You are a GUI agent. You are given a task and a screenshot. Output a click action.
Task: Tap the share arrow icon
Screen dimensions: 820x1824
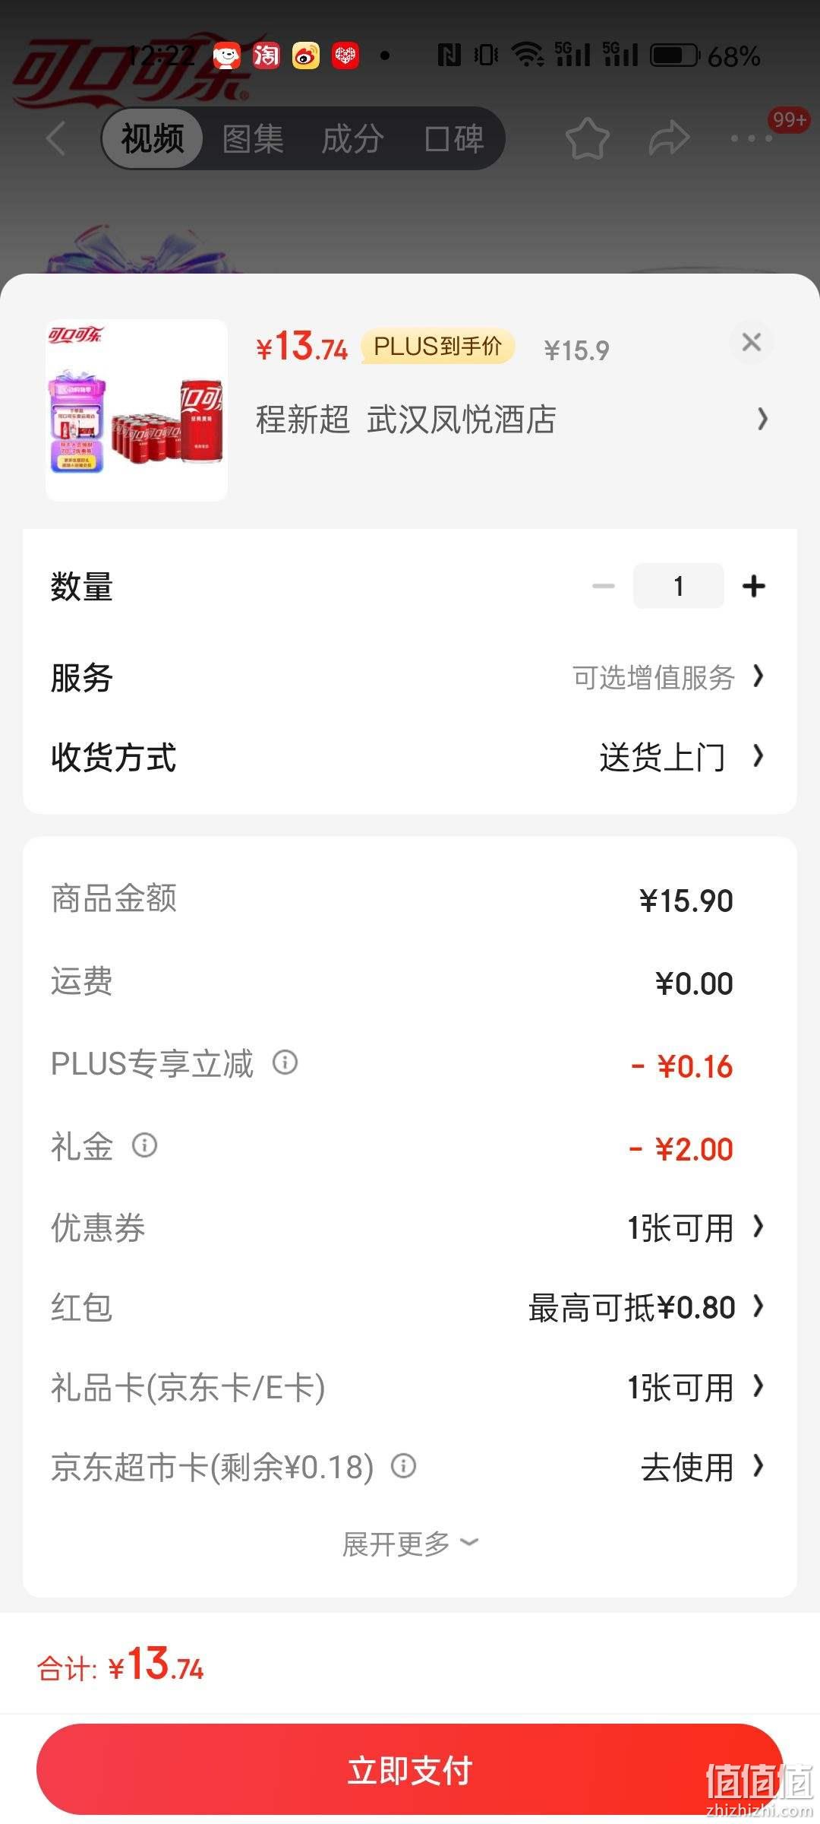pyautogui.click(x=669, y=138)
